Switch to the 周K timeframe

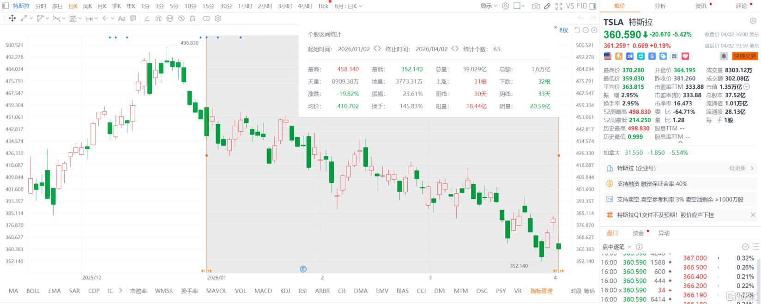pyautogui.click(x=87, y=6)
